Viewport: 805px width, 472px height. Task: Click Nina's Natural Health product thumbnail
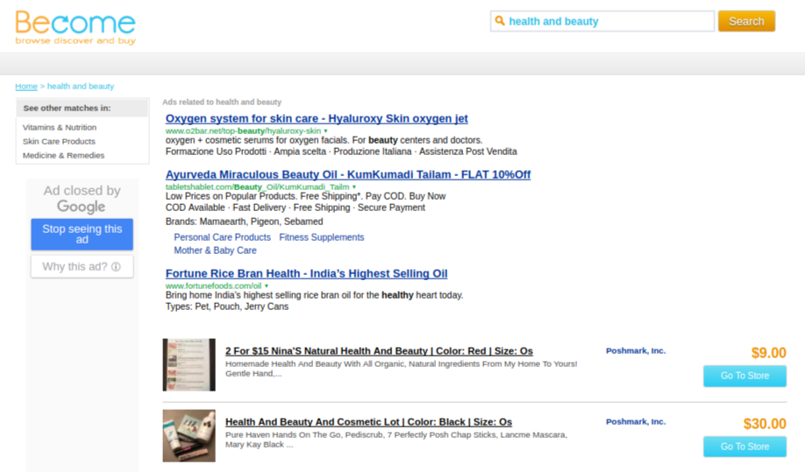[x=189, y=364]
